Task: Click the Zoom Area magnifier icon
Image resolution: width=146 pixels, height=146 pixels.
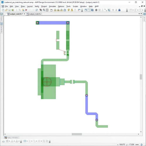Action: (41, 10)
